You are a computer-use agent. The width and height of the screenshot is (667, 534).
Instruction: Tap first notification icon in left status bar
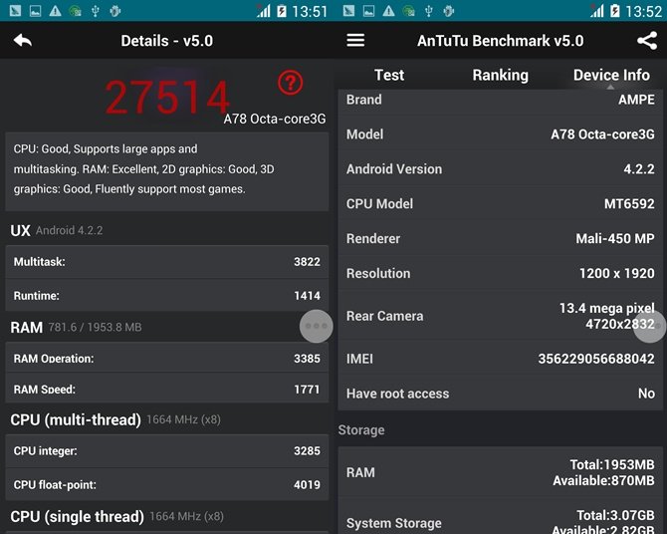(x=15, y=11)
